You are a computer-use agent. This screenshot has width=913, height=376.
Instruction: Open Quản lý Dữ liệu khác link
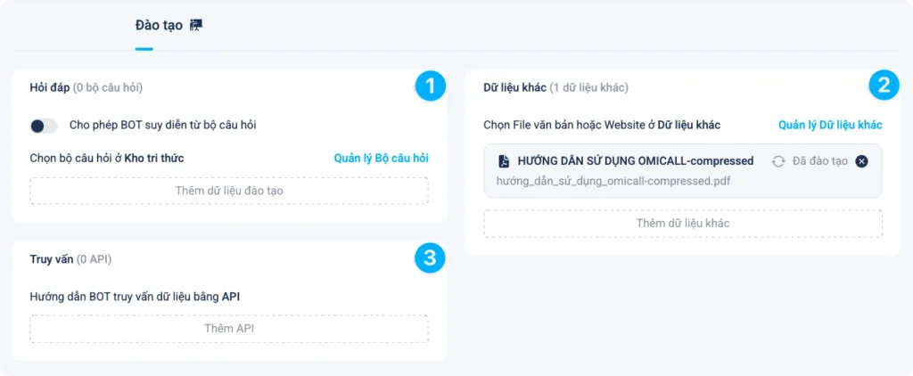830,125
